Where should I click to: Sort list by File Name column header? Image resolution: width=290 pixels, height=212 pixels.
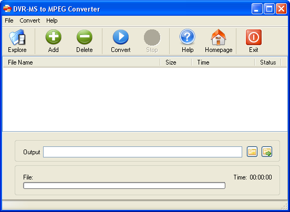coord(81,62)
